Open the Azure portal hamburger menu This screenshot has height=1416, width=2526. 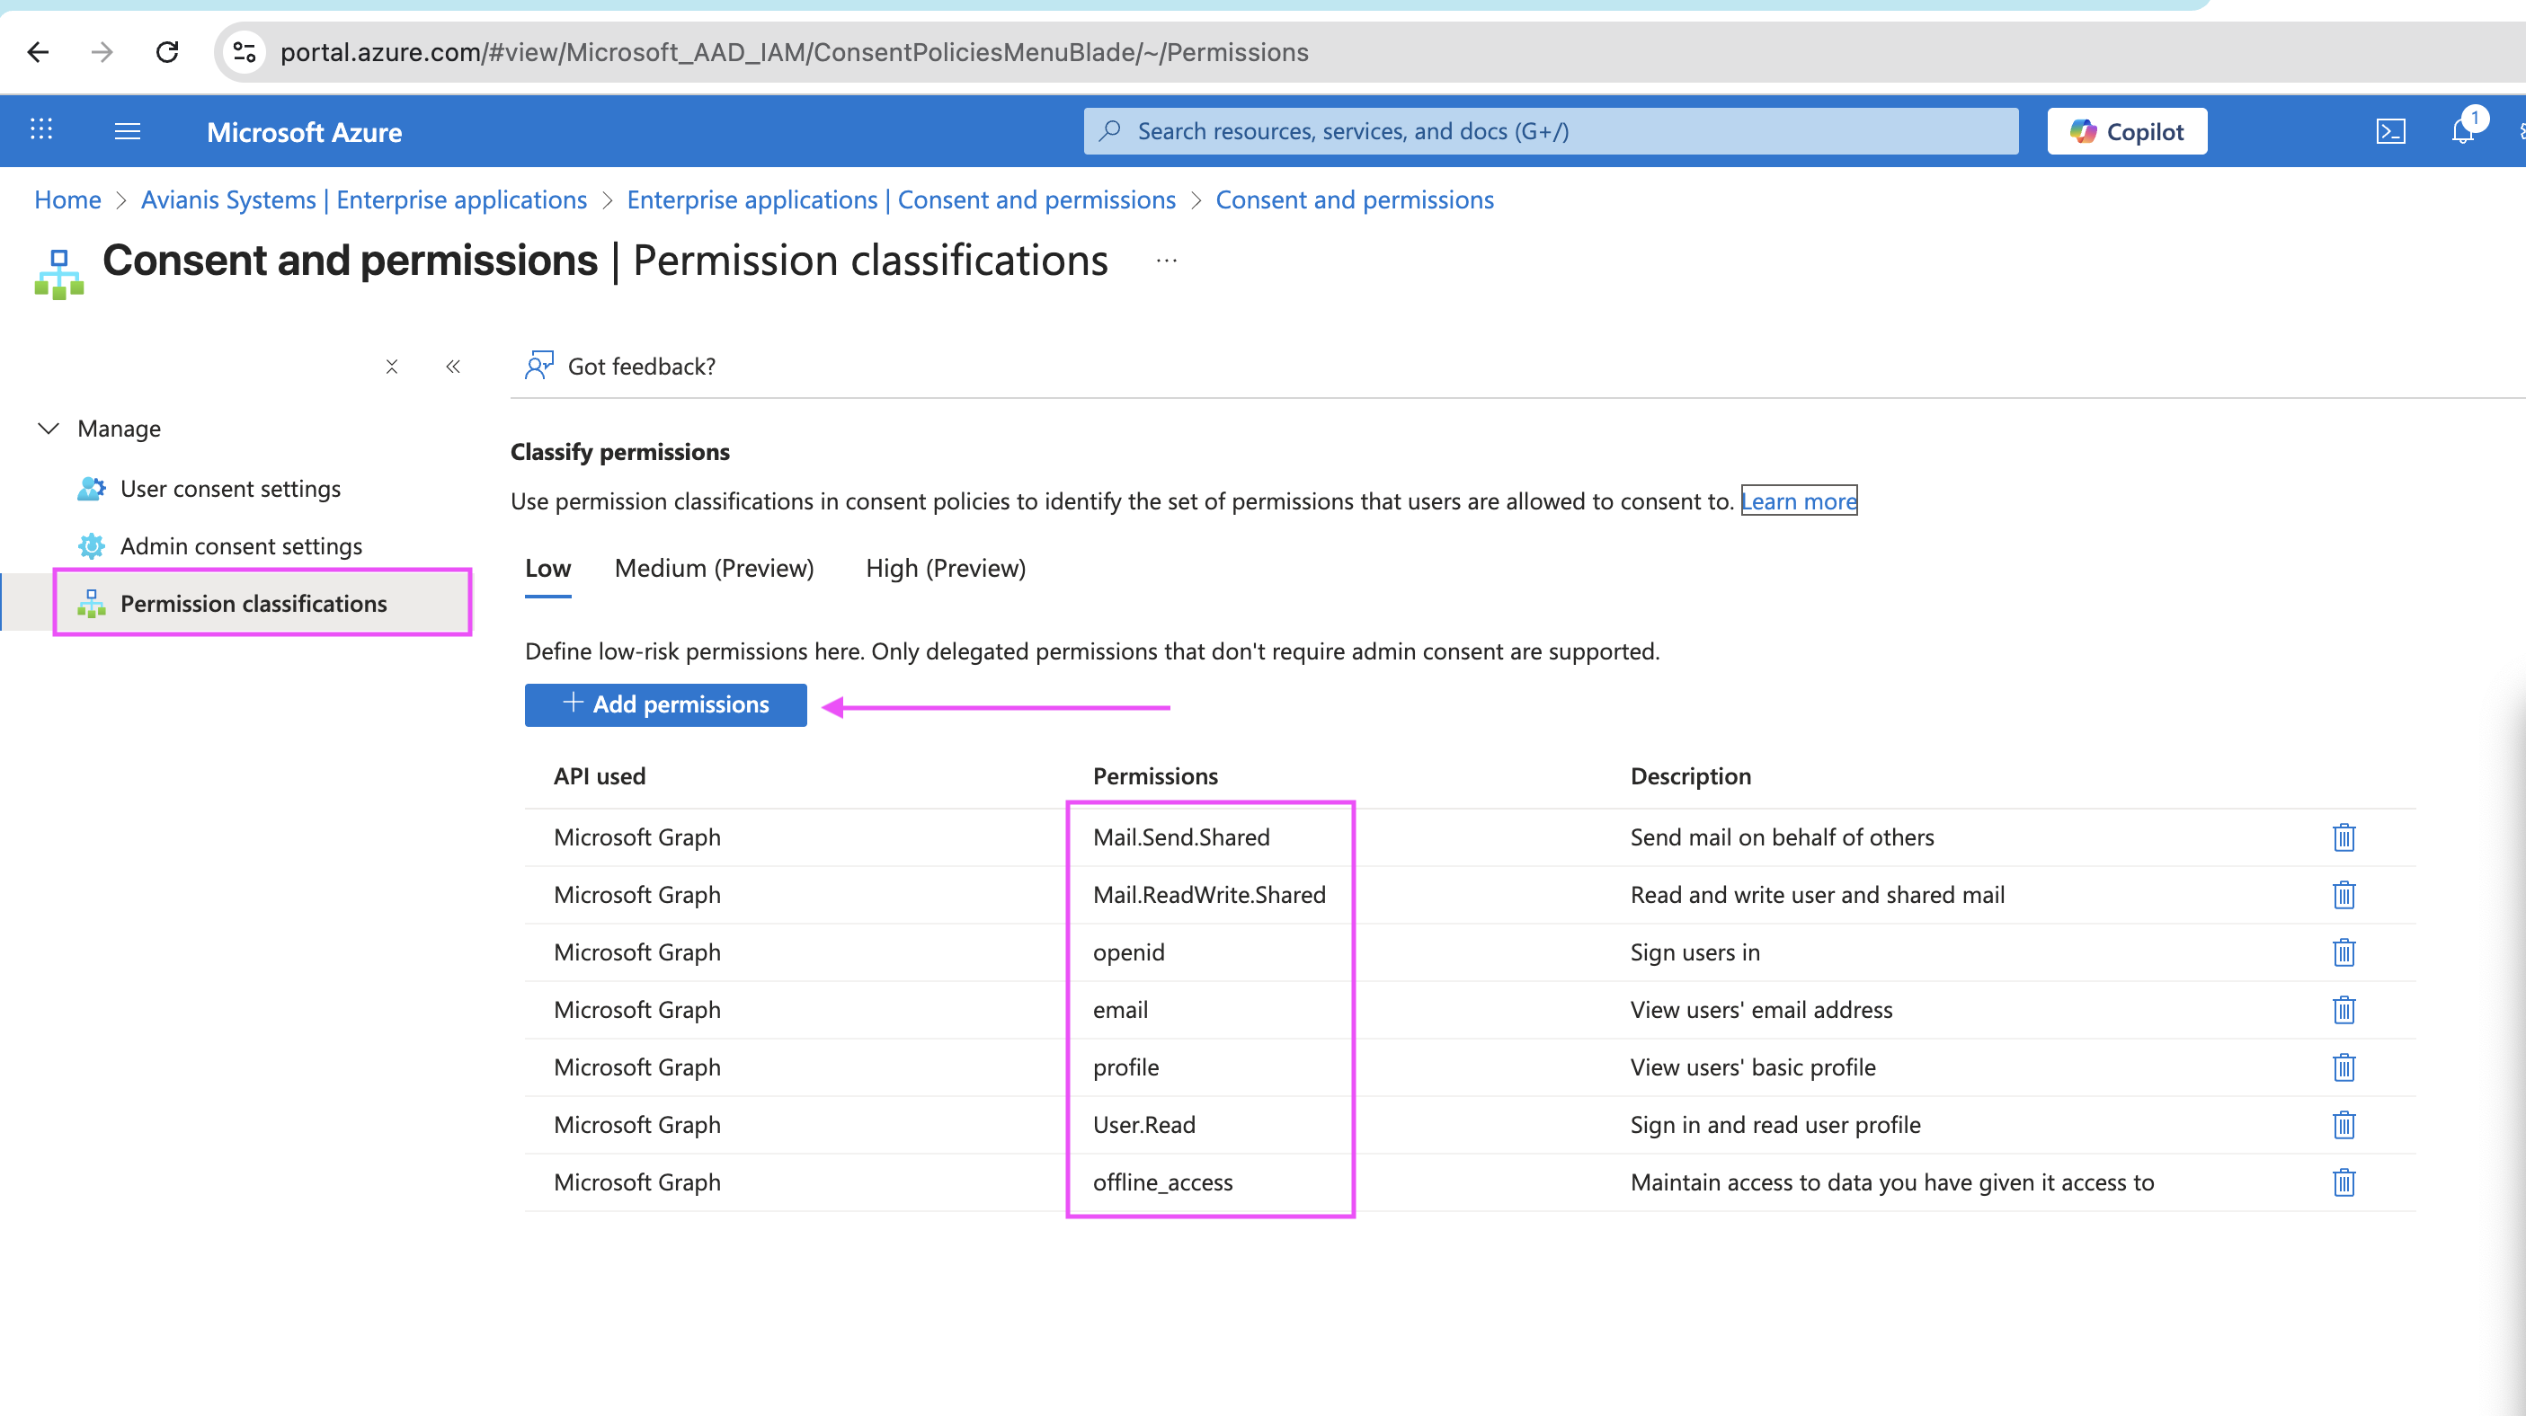[x=128, y=130]
